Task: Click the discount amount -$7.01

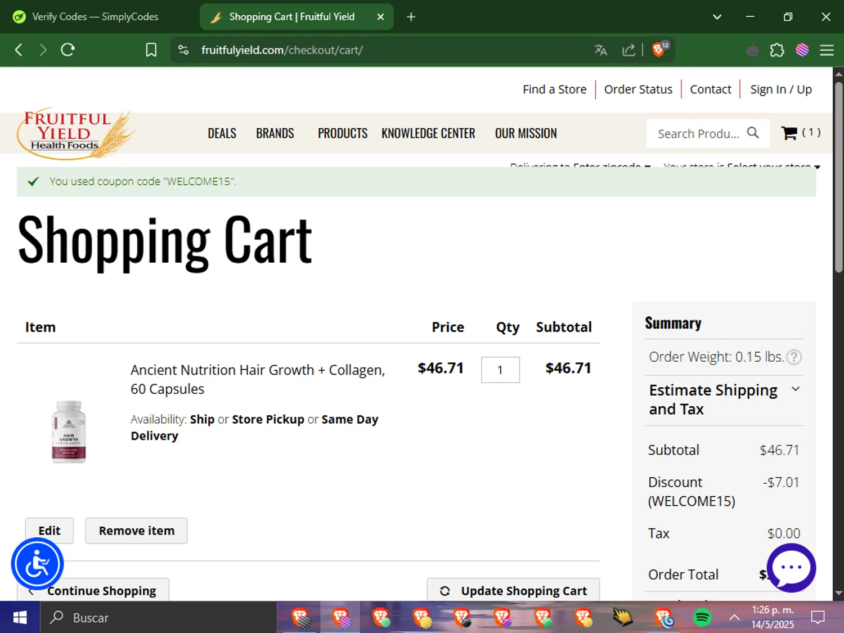Action: (781, 482)
